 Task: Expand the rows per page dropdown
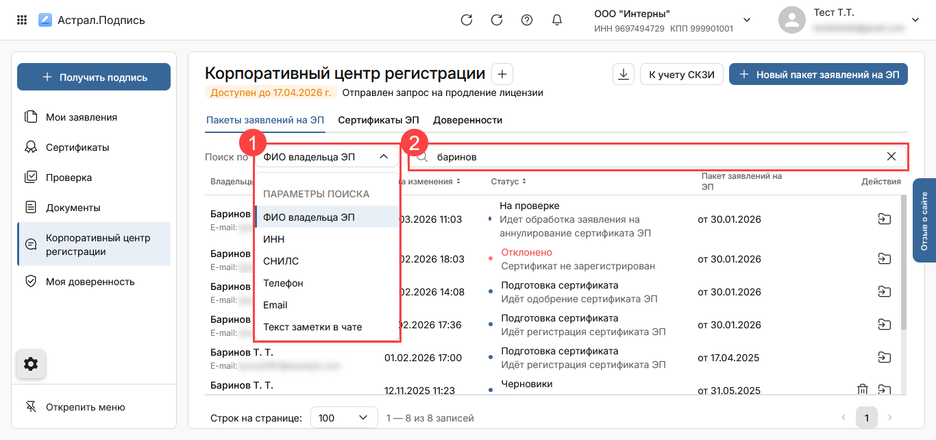click(x=344, y=417)
